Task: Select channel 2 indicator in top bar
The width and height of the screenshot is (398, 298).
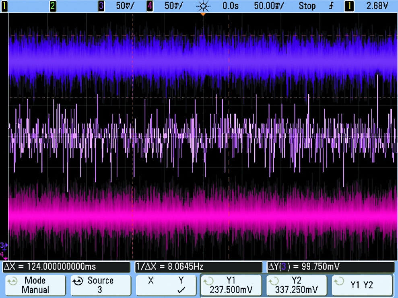Action: tap(53, 6)
